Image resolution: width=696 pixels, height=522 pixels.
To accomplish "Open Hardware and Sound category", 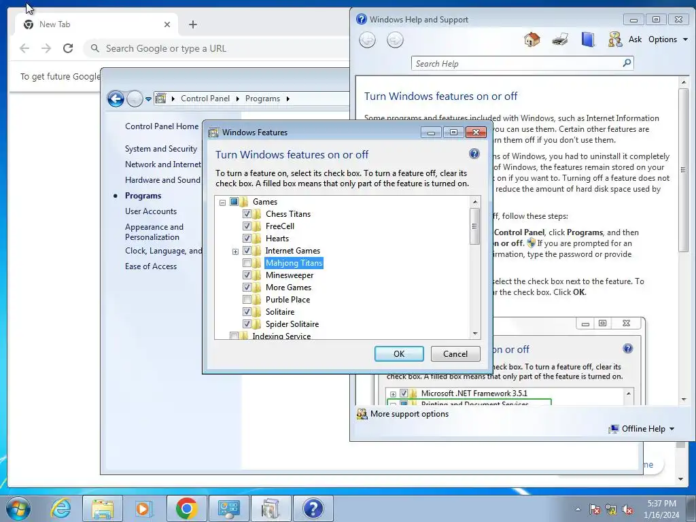I will pyautogui.click(x=162, y=179).
